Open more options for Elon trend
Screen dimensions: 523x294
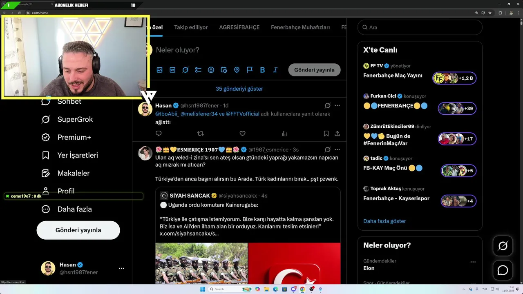[x=473, y=262]
